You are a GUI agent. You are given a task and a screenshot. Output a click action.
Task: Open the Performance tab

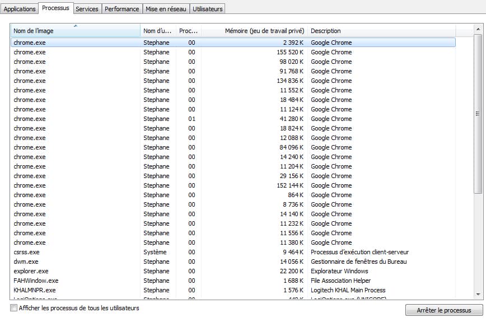coord(122,8)
